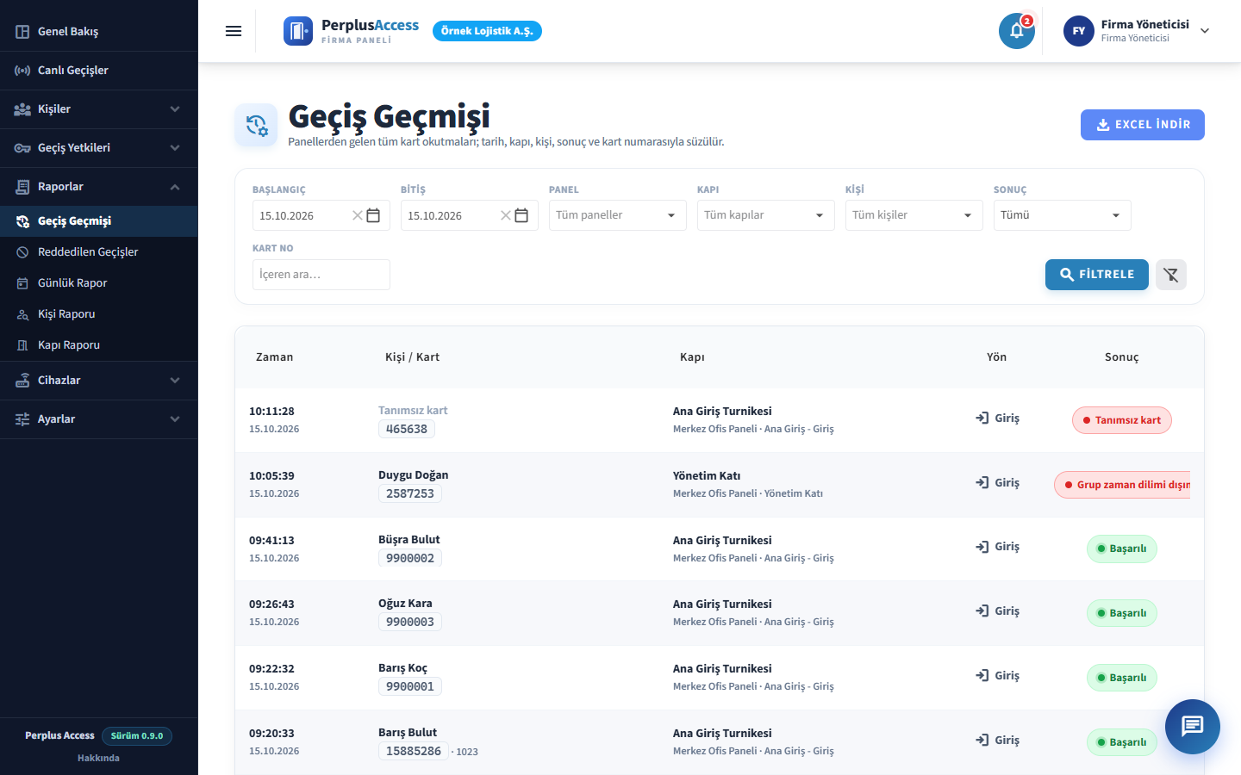Download the Excel export
Image resolution: width=1241 pixels, height=775 pixels.
[1143, 125]
